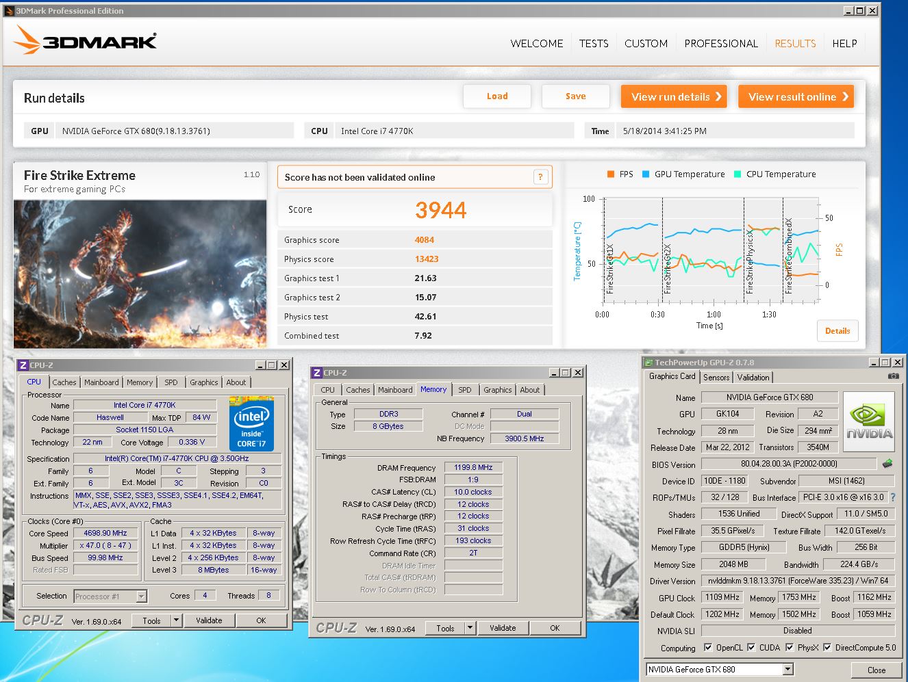
Task: Toggle the PhysX checkbox in GPU-Z
Action: pos(790,647)
